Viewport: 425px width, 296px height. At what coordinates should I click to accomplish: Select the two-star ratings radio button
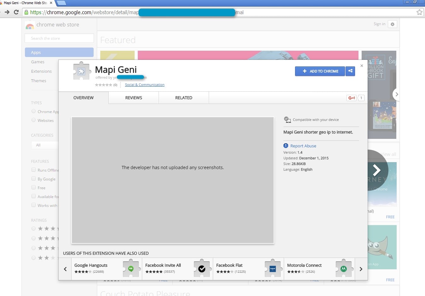33,258
